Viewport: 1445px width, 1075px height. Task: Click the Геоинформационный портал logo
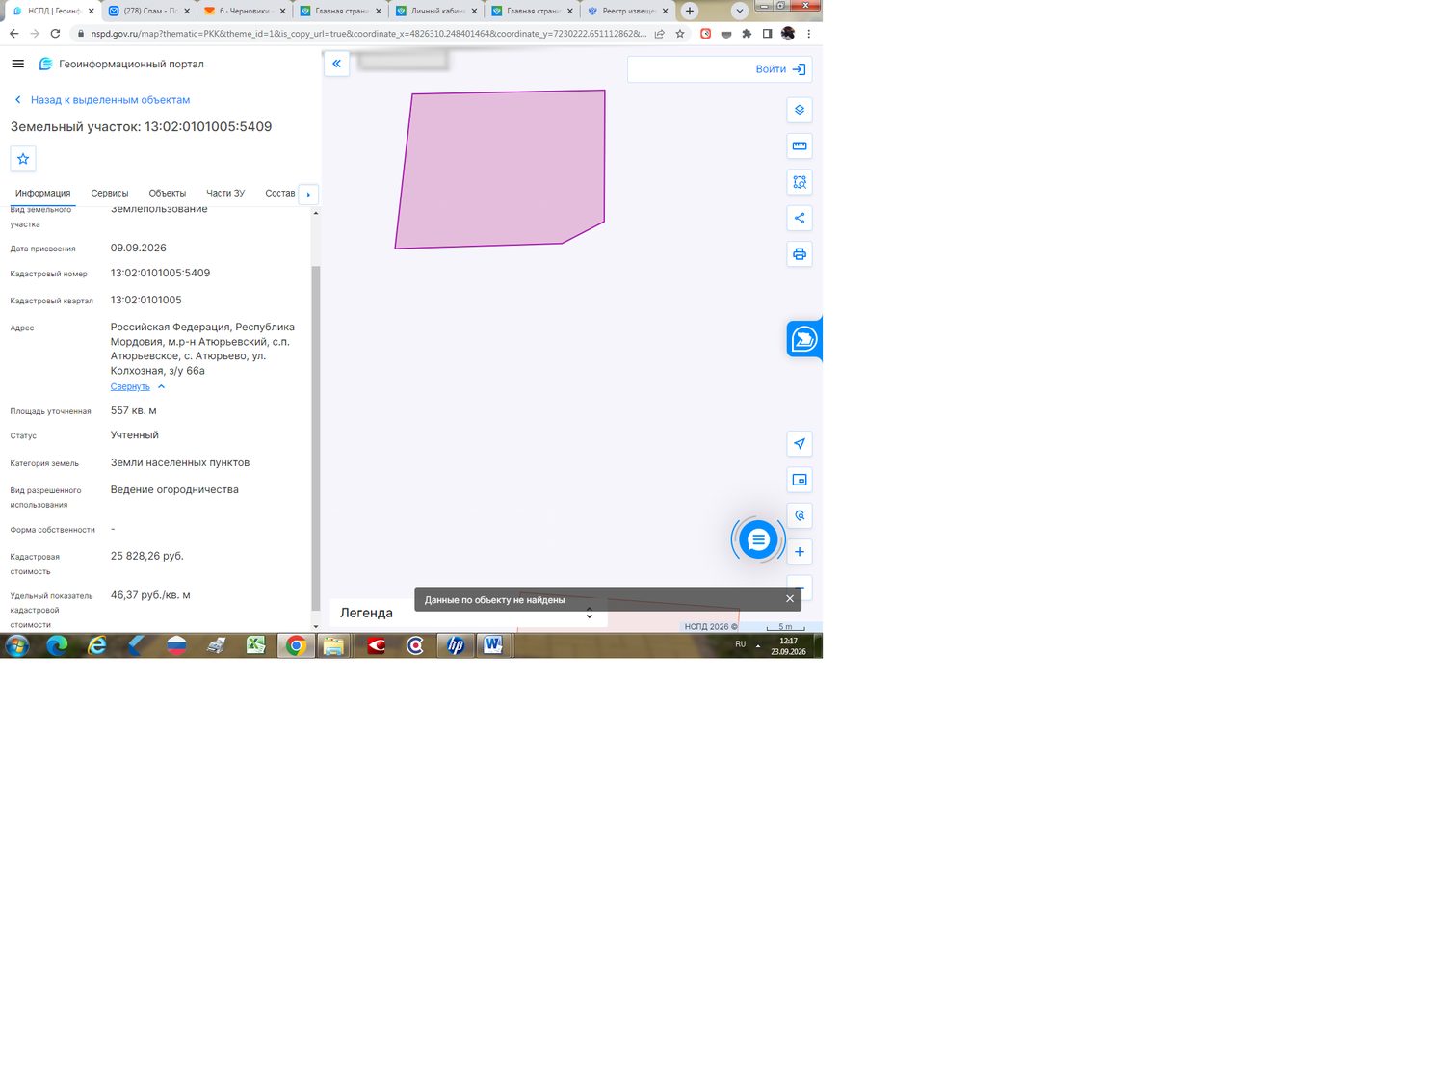[x=120, y=64]
